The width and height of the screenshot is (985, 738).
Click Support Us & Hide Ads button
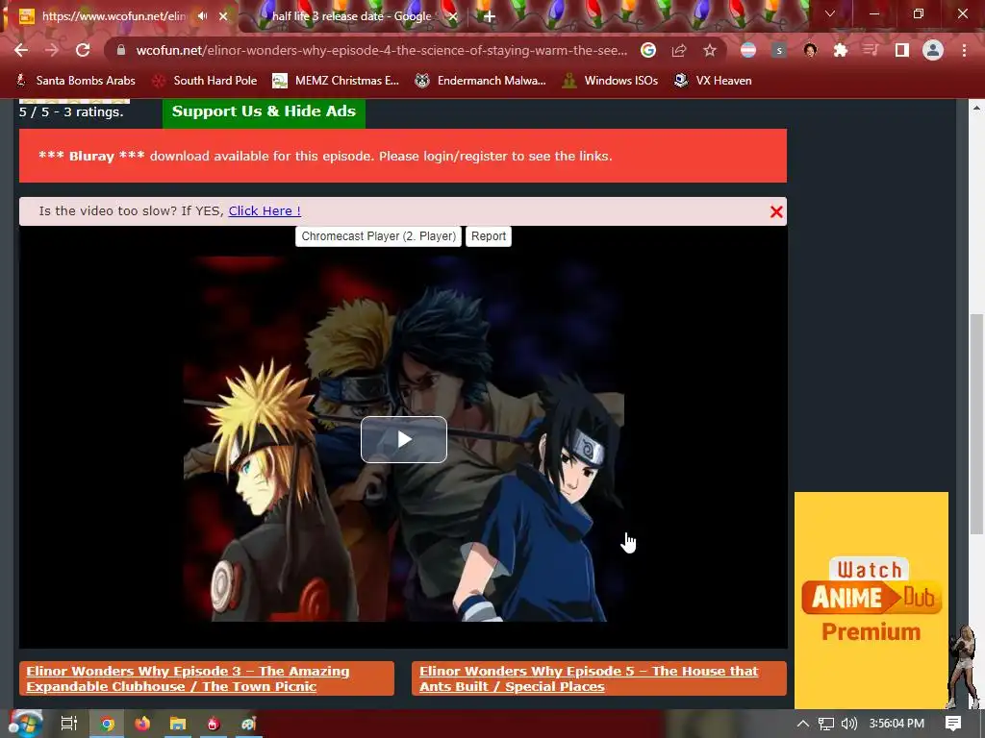pos(264,112)
